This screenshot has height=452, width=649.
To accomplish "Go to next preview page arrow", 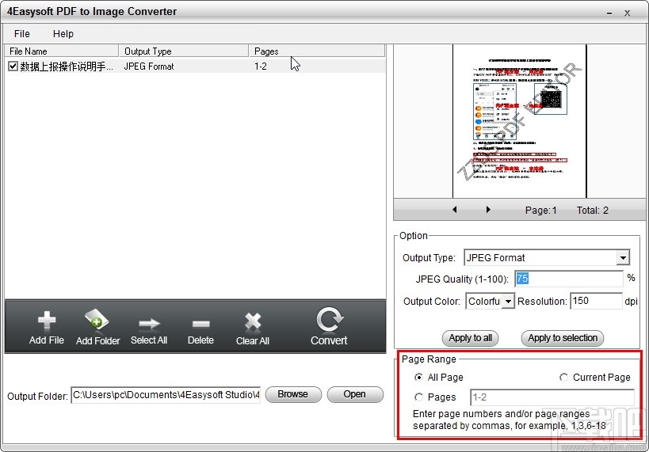I will [488, 210].
